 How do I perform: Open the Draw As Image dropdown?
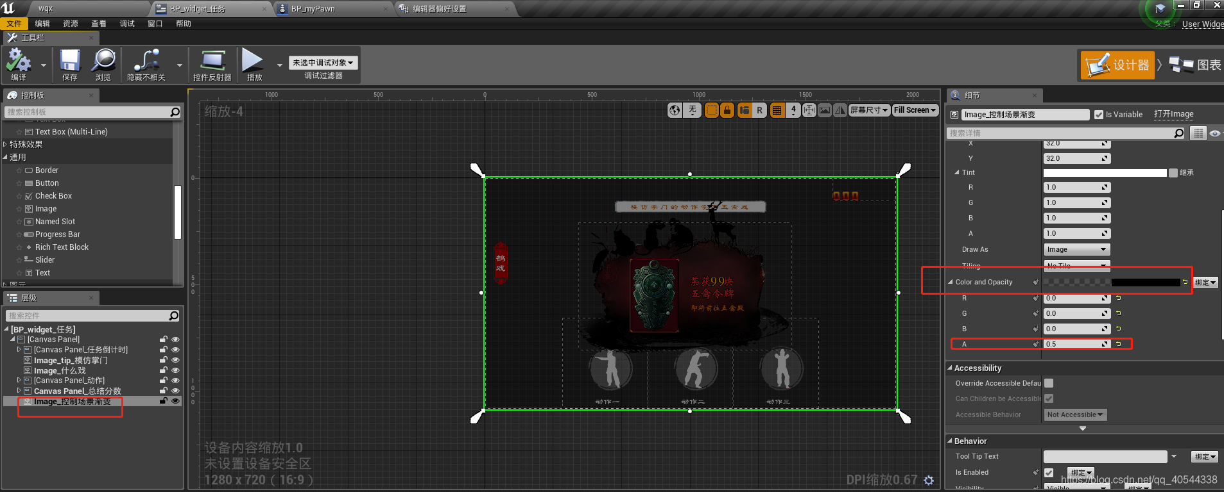1076,250
